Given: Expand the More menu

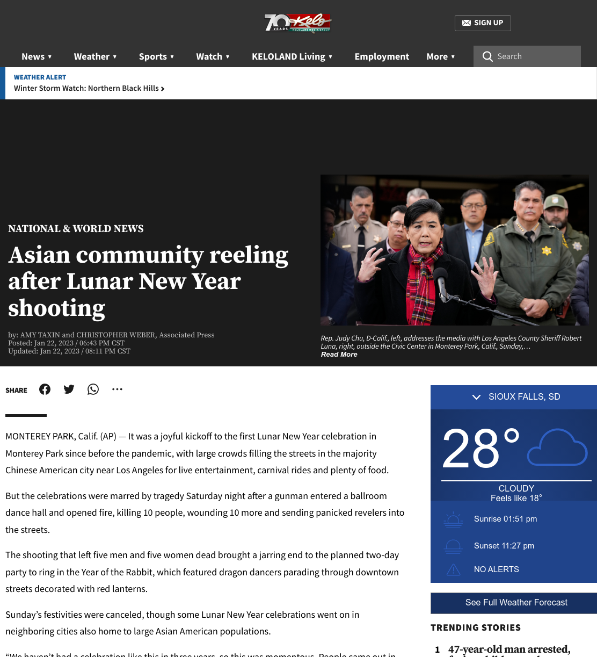Looking at the screenshot, I should coord(440,56).
